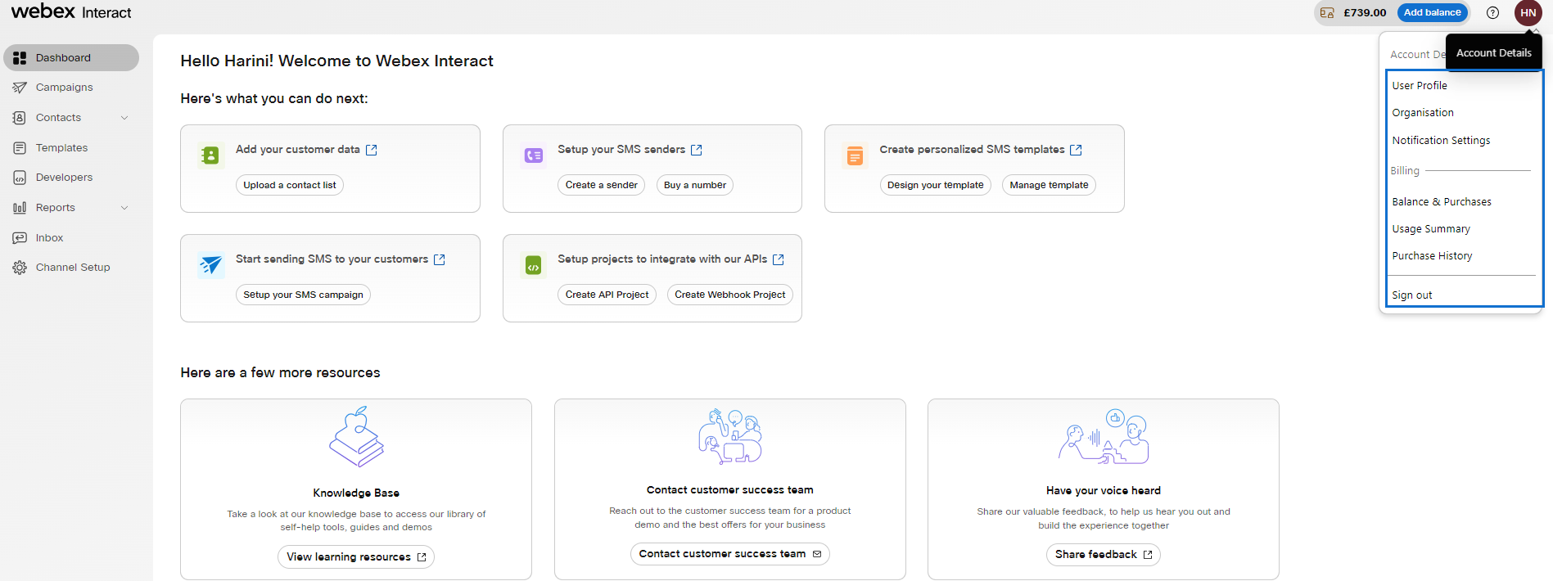Open User Profile from account menu
Screen dimensions: 1553x581
[1420, 85]
